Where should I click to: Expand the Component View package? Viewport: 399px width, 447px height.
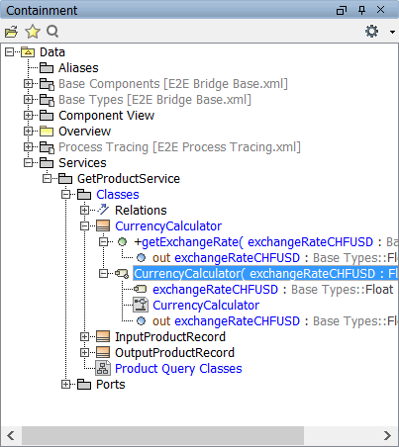pyautogui.click(x=29, y=116)
